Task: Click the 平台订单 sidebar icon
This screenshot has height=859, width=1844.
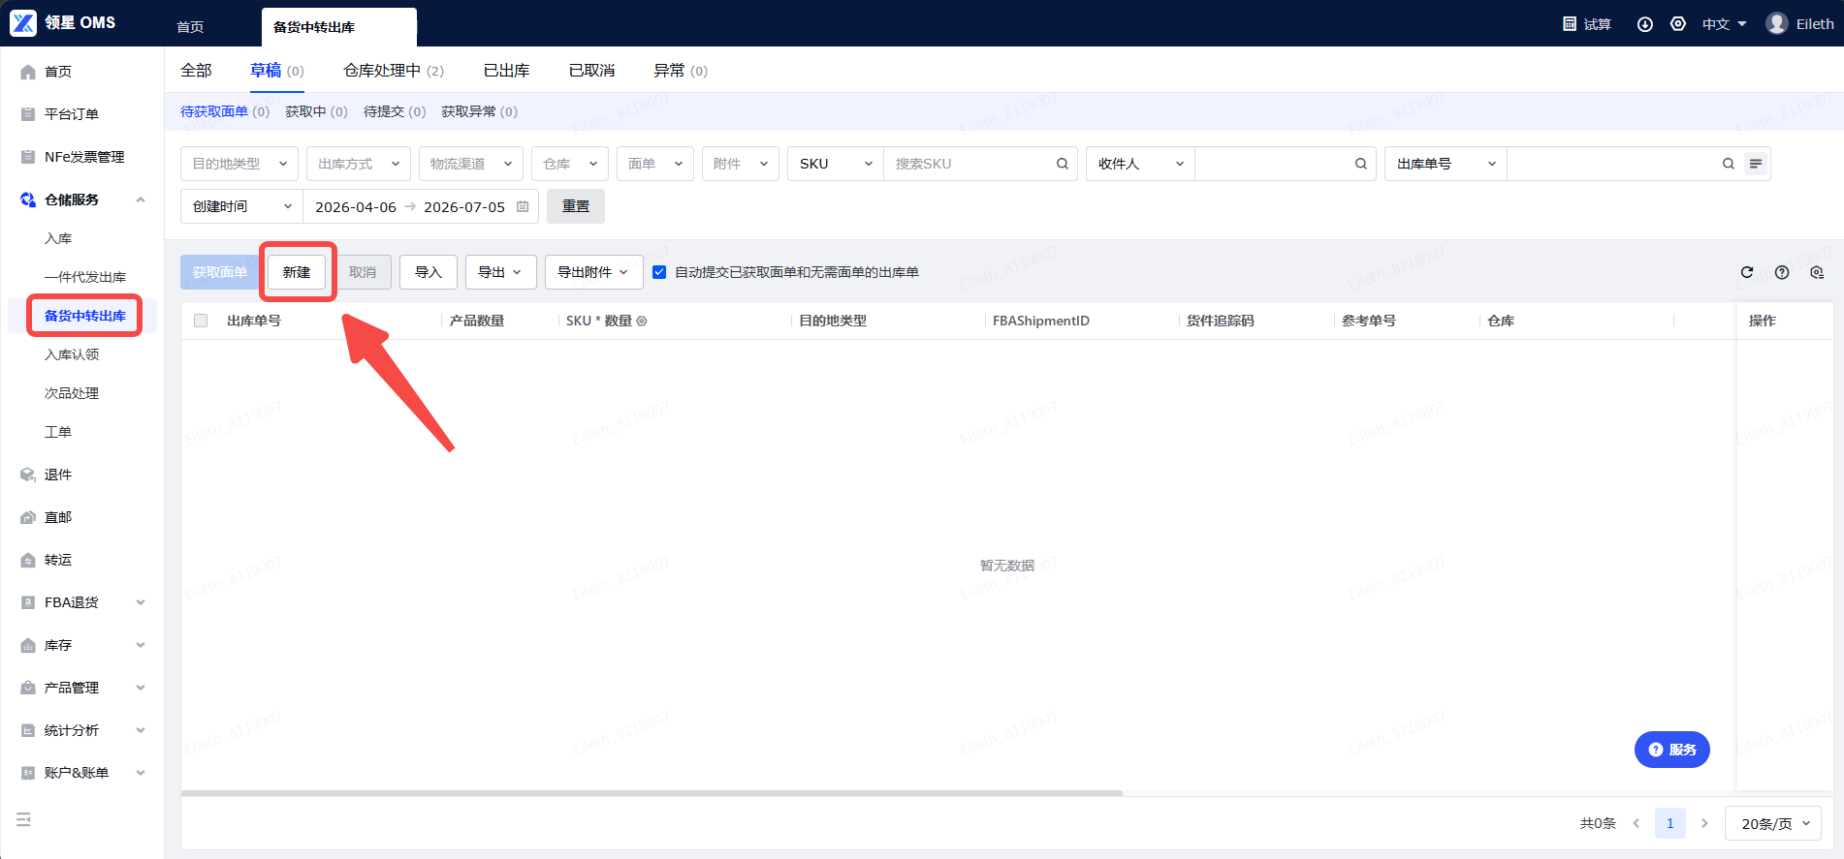Action: [x=28, y=114]
